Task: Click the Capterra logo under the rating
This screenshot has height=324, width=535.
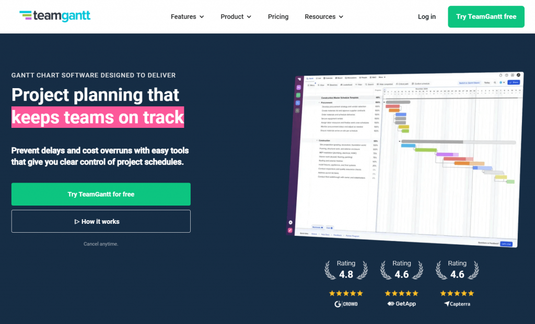Action: point(457,304)
